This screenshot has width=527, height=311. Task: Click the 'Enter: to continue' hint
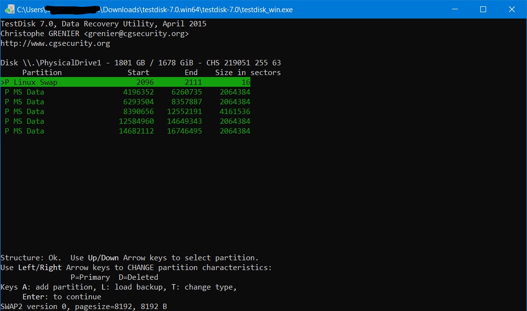62,297
